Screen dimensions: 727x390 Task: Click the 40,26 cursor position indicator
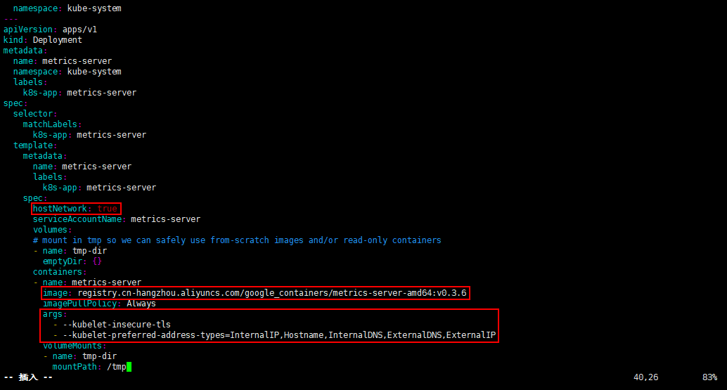(x=646, y=377)
